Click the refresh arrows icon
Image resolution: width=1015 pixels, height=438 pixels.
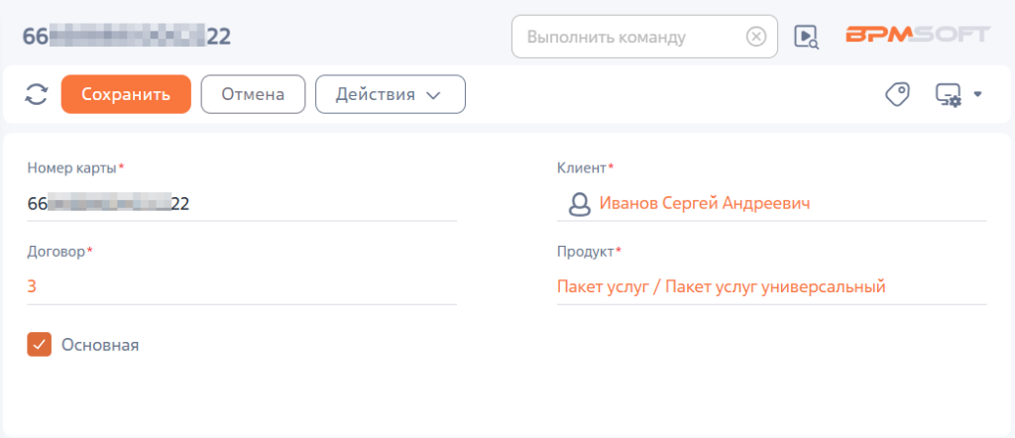tap(37, 94)
